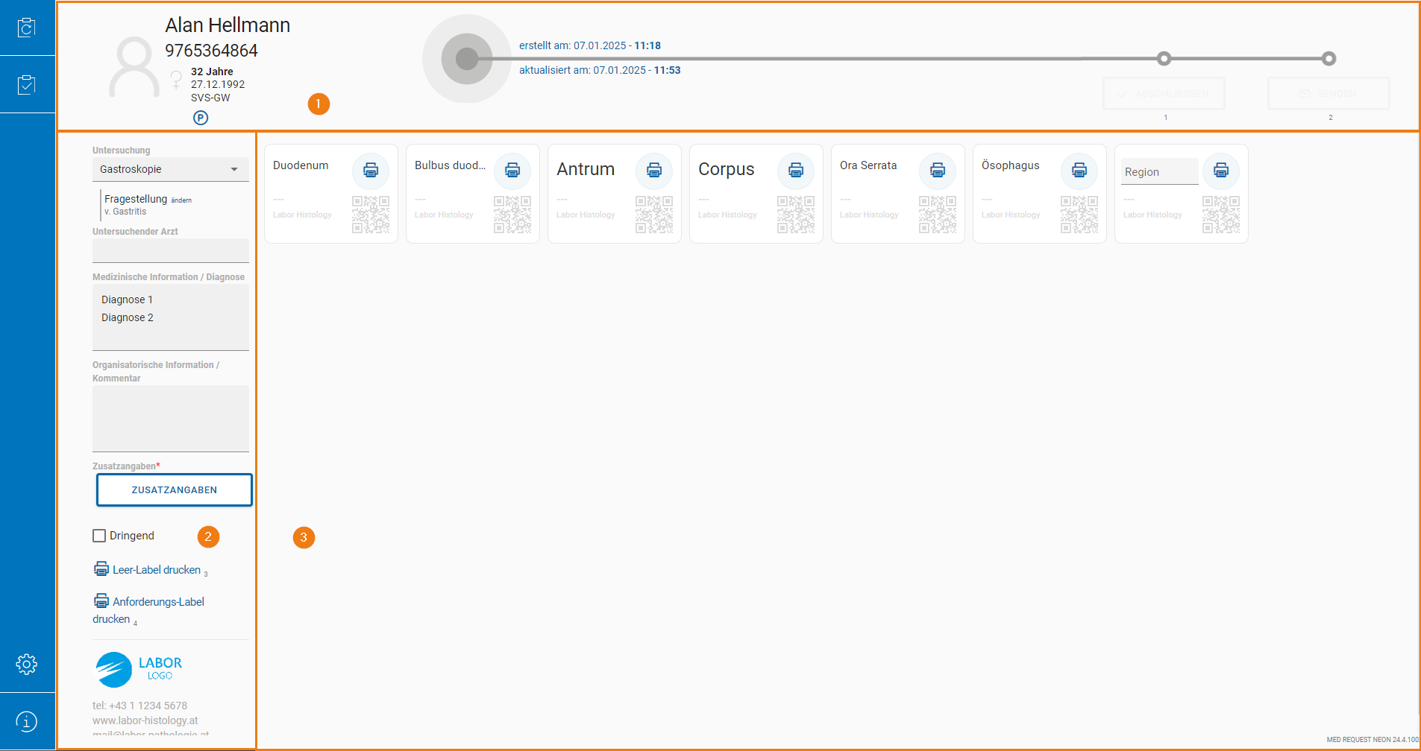
Task: Click Diagnose 2 text line
Action: 127,317
